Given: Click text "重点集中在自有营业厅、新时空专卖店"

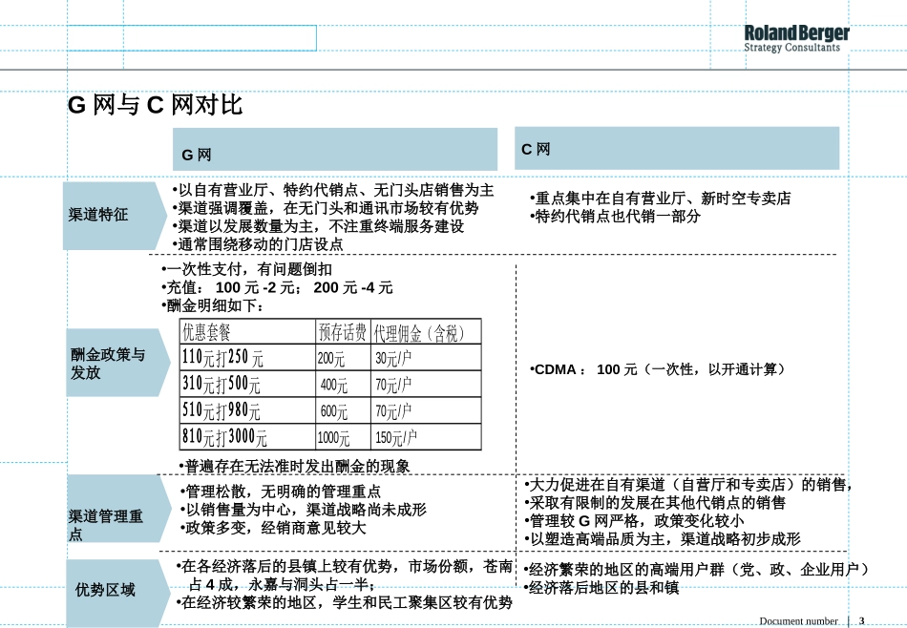Looking at the screenshot, I should [663, 199].
